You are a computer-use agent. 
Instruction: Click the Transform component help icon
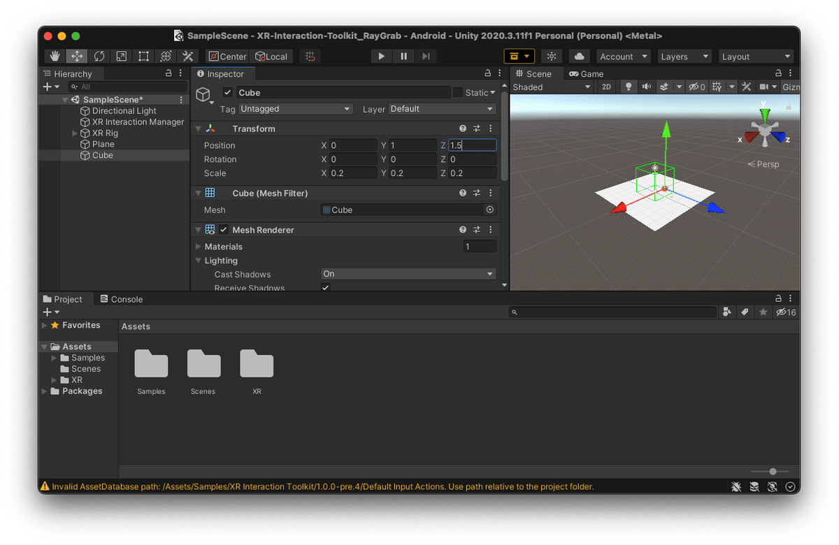click(463, 129)
